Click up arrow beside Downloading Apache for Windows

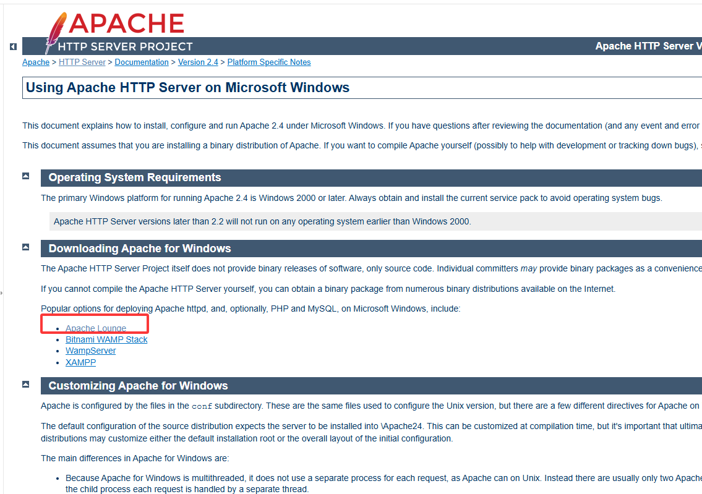(25, 247)
